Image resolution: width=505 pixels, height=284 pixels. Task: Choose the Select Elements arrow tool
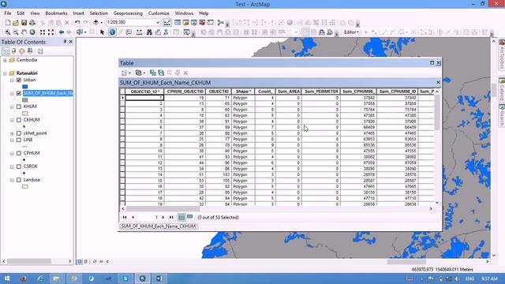(102, 32)
